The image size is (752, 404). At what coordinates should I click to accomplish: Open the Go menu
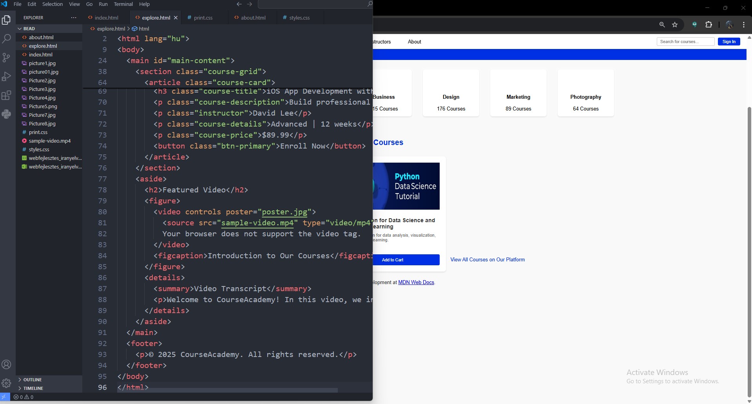click(89, 4)
